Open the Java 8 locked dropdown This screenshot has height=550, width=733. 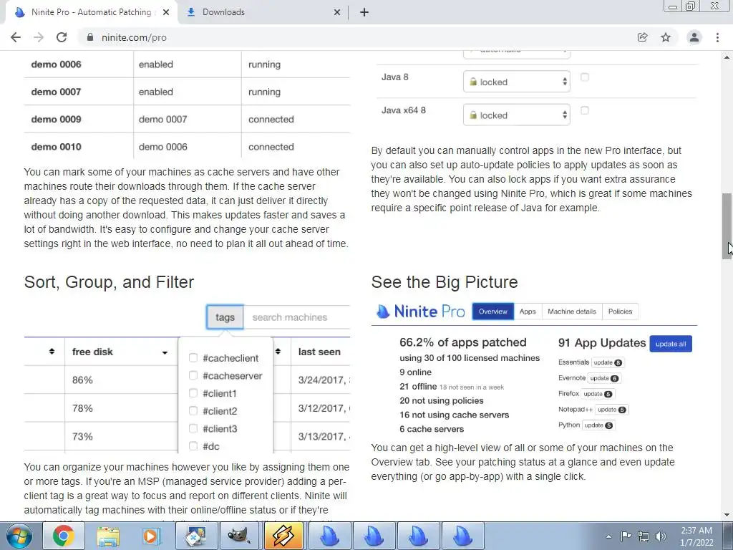[517, 82]
